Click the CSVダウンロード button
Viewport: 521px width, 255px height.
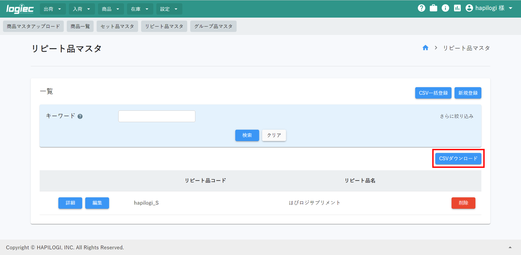(x=458, y=158)
